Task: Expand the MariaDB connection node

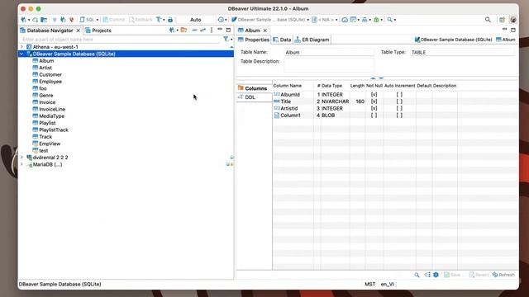Action: click(22, 164)
